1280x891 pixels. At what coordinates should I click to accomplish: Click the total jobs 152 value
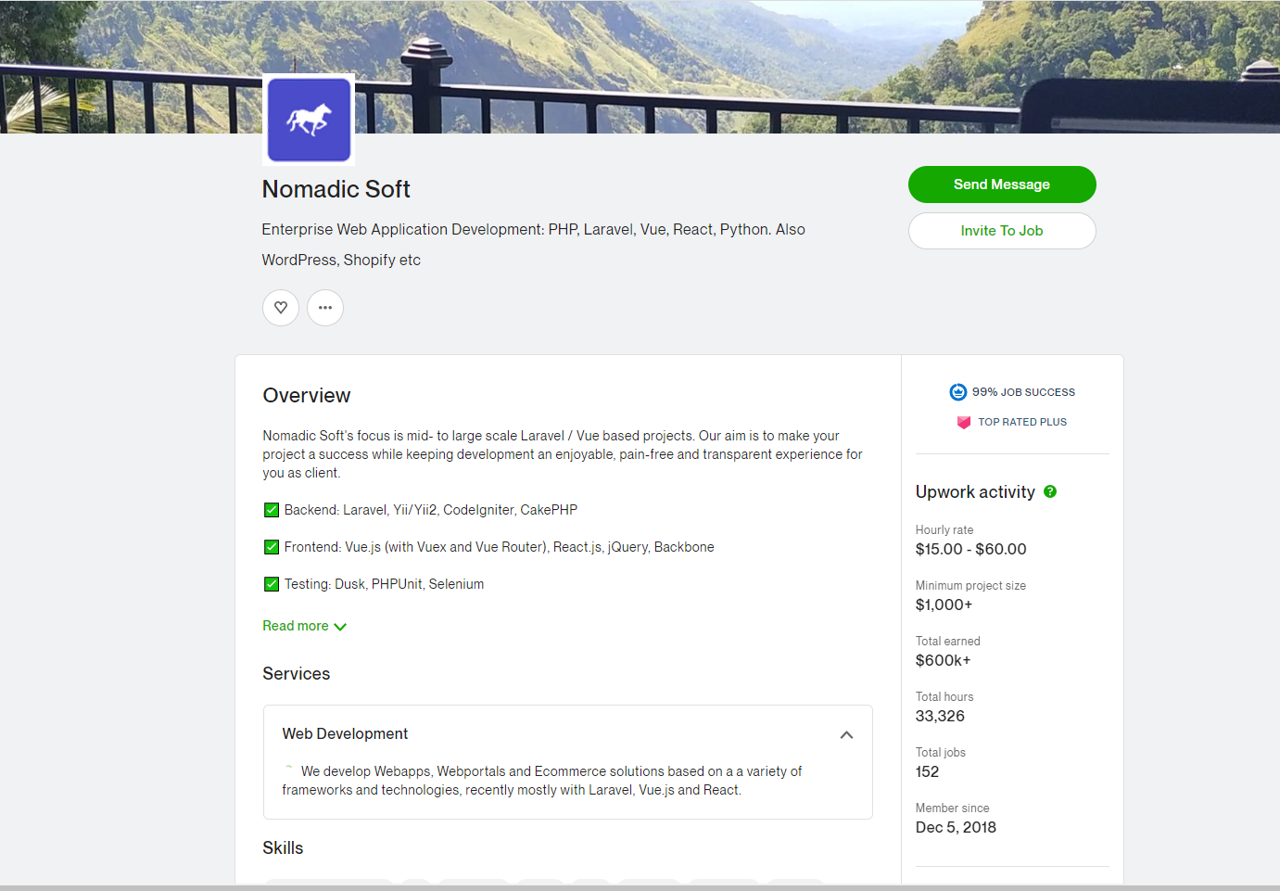[928, 771]
